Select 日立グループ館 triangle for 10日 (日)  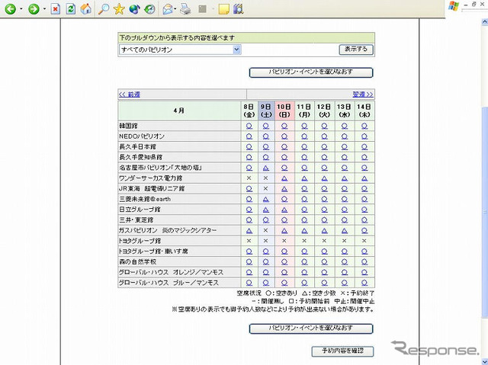tap(284, 210)
